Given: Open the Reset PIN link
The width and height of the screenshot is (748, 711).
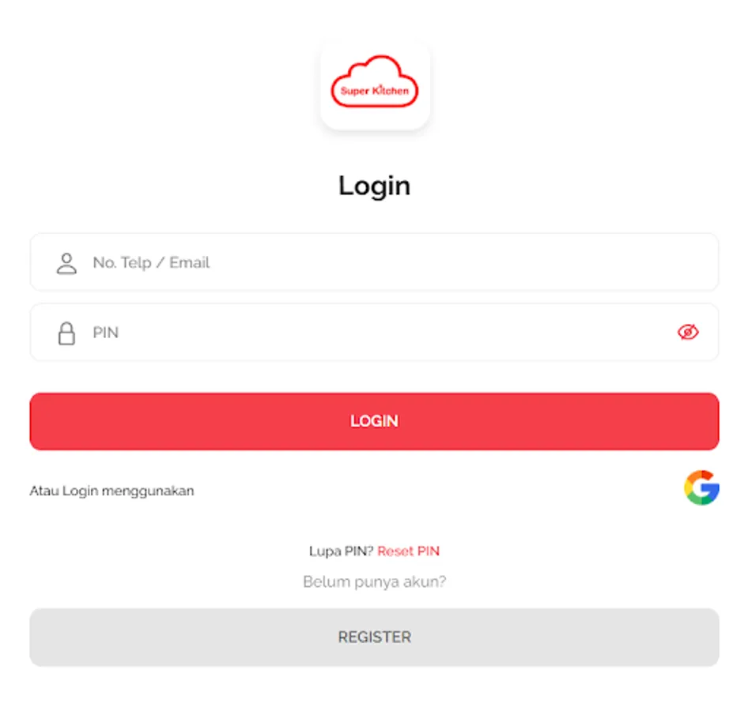Looking at the screenshot, I should [408, 551].
